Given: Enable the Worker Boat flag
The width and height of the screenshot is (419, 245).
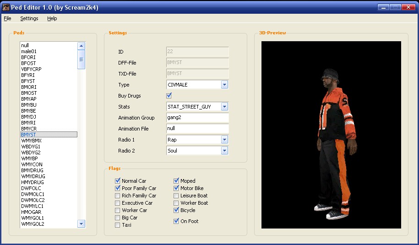Looking at the screenshot, I should (176, 203).
